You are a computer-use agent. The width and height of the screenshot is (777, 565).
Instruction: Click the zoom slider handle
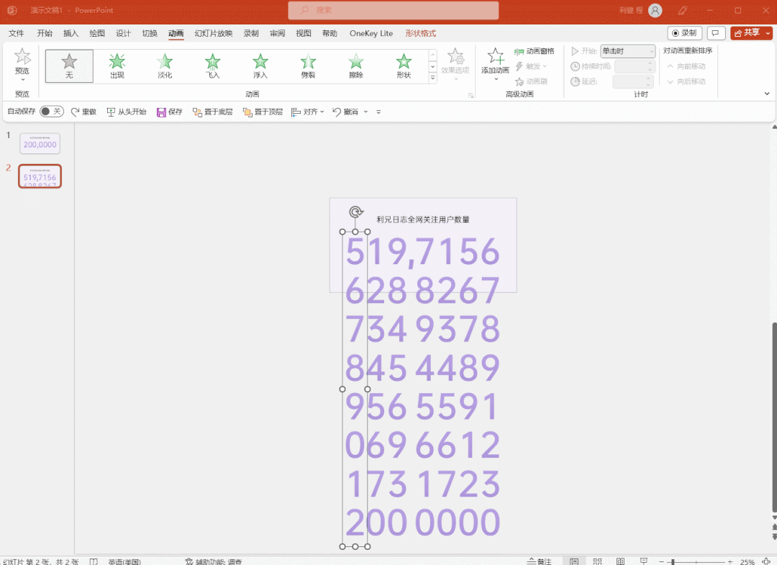tap(673, 561)
